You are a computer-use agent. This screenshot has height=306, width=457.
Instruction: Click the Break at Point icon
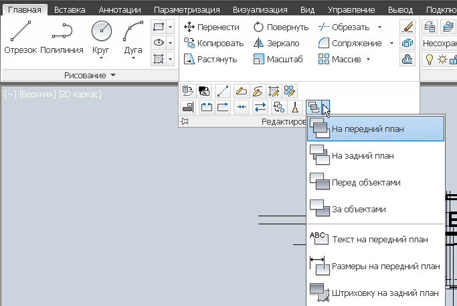[x=223, y=107]
